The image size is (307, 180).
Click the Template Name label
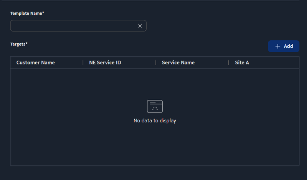point(26,13)
